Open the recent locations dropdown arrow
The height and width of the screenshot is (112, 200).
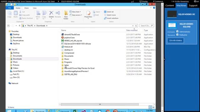16,26
